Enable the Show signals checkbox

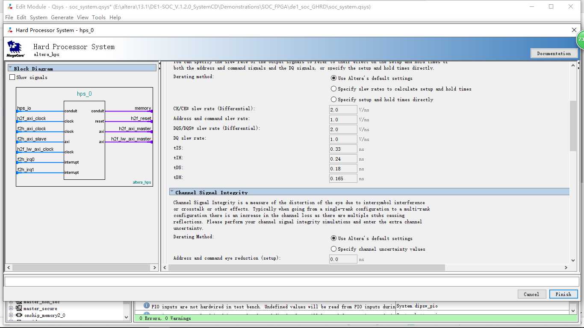pyautogui.click(x=12, y=77)
